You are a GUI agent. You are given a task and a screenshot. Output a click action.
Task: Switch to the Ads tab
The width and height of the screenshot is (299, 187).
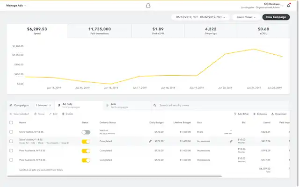click(127, 106)
